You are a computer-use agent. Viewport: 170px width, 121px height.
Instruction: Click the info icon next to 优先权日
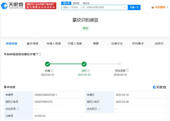pyautogui.click(x=99, y=109)
